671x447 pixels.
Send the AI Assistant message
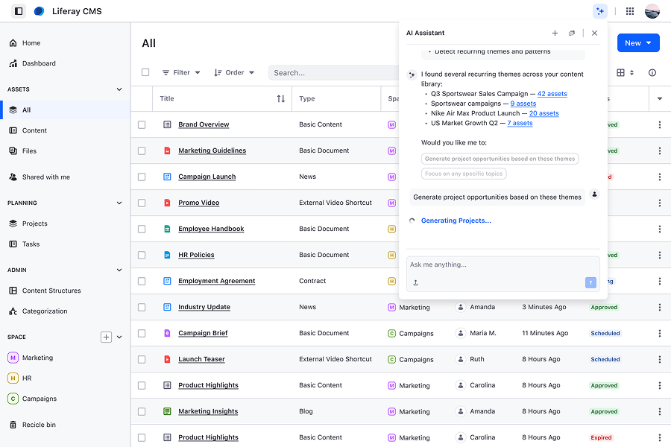[x=590, y=282]
